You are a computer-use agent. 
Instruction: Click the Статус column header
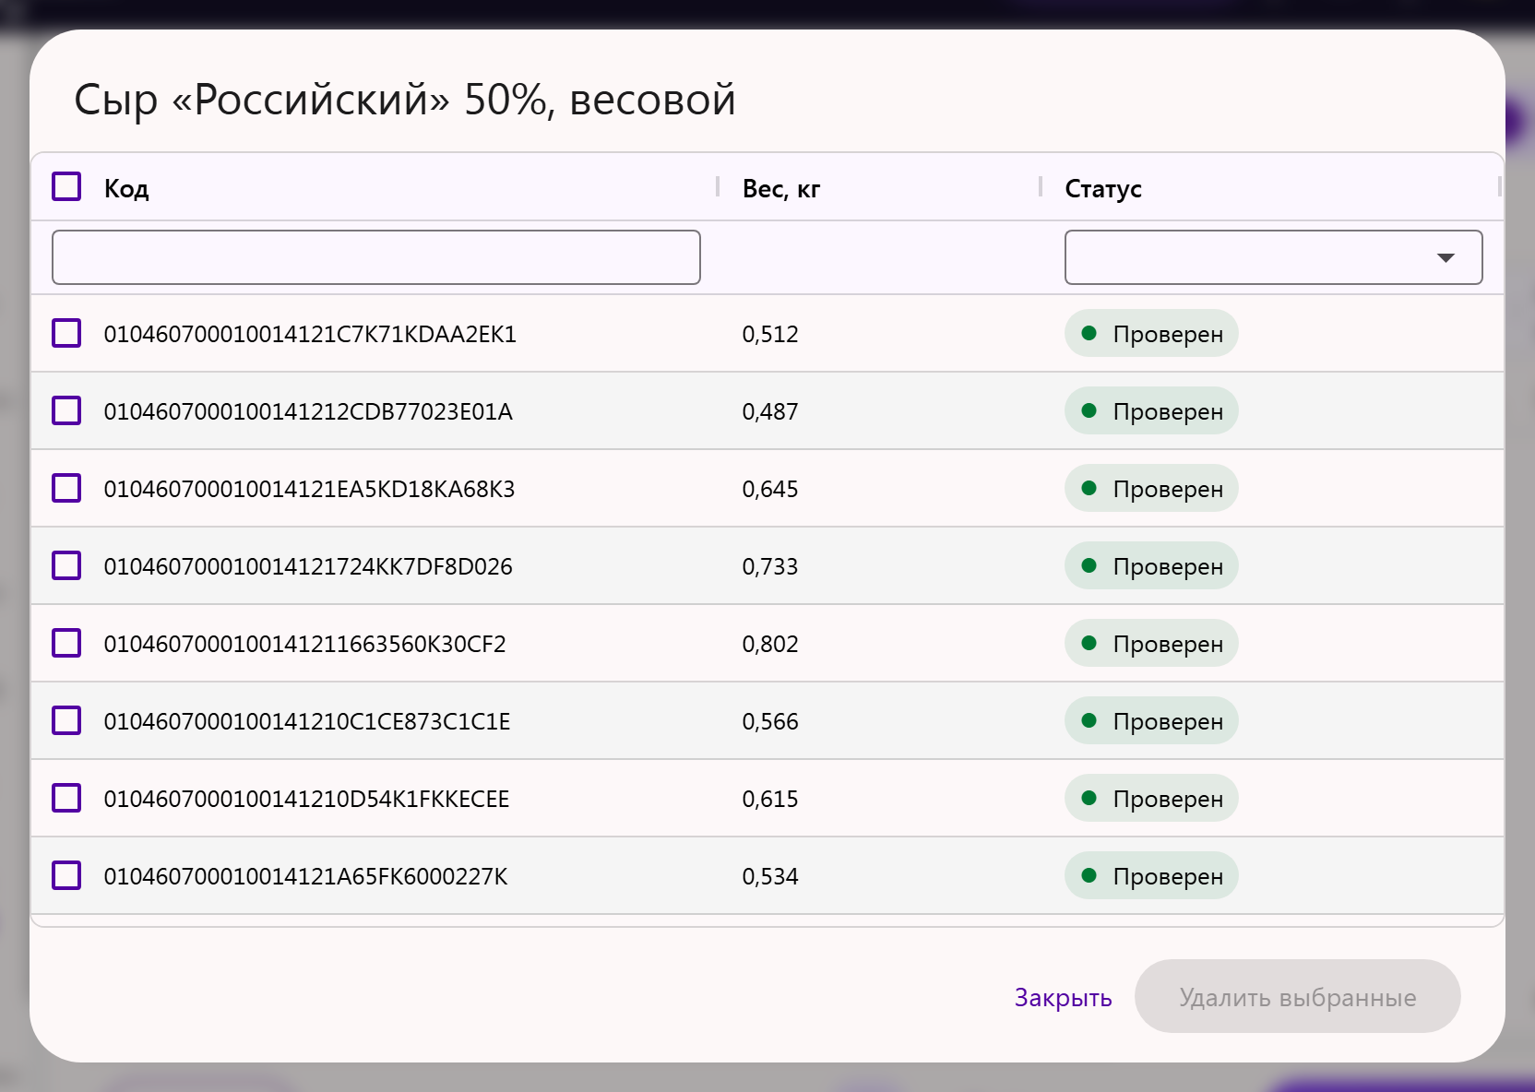tap(1103, 188)
